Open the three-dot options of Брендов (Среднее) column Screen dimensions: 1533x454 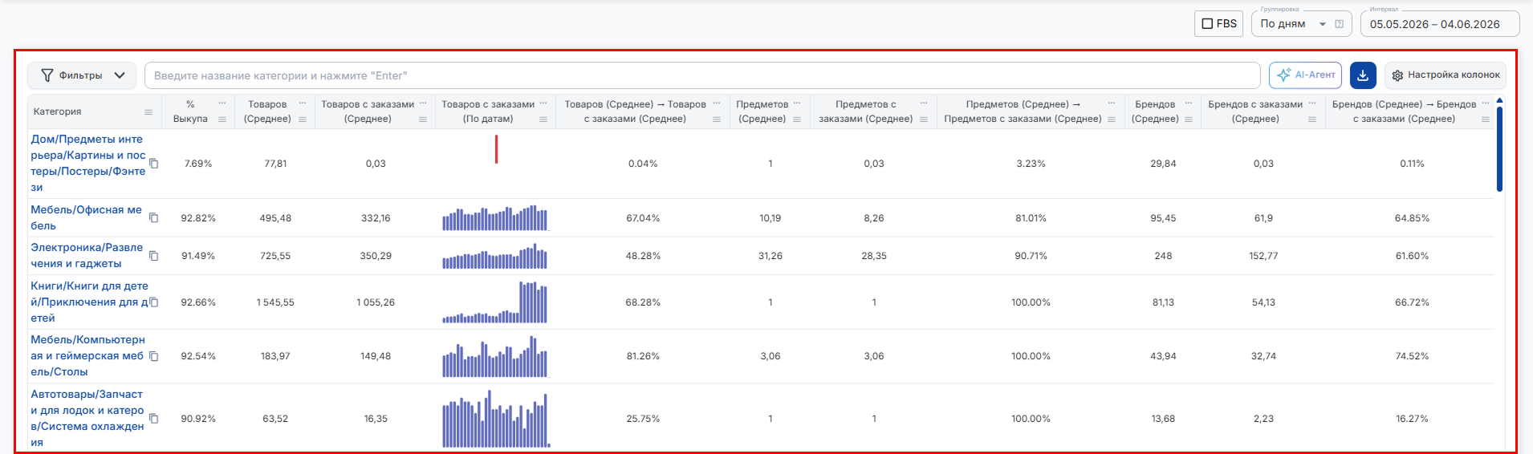coord(1189,103)
